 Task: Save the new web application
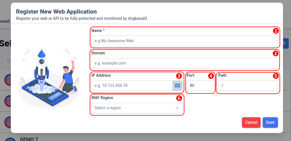[x=270, y=123]
